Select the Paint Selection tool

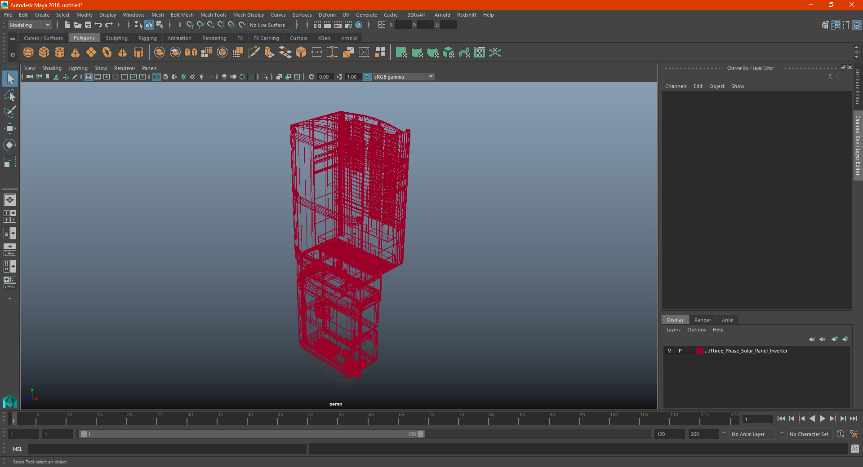pos(10,112)
